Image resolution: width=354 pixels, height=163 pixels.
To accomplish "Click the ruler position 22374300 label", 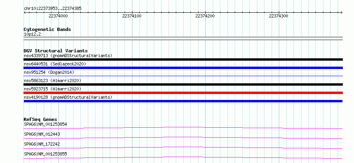I will pyautogui.click(x=278, y=16).
